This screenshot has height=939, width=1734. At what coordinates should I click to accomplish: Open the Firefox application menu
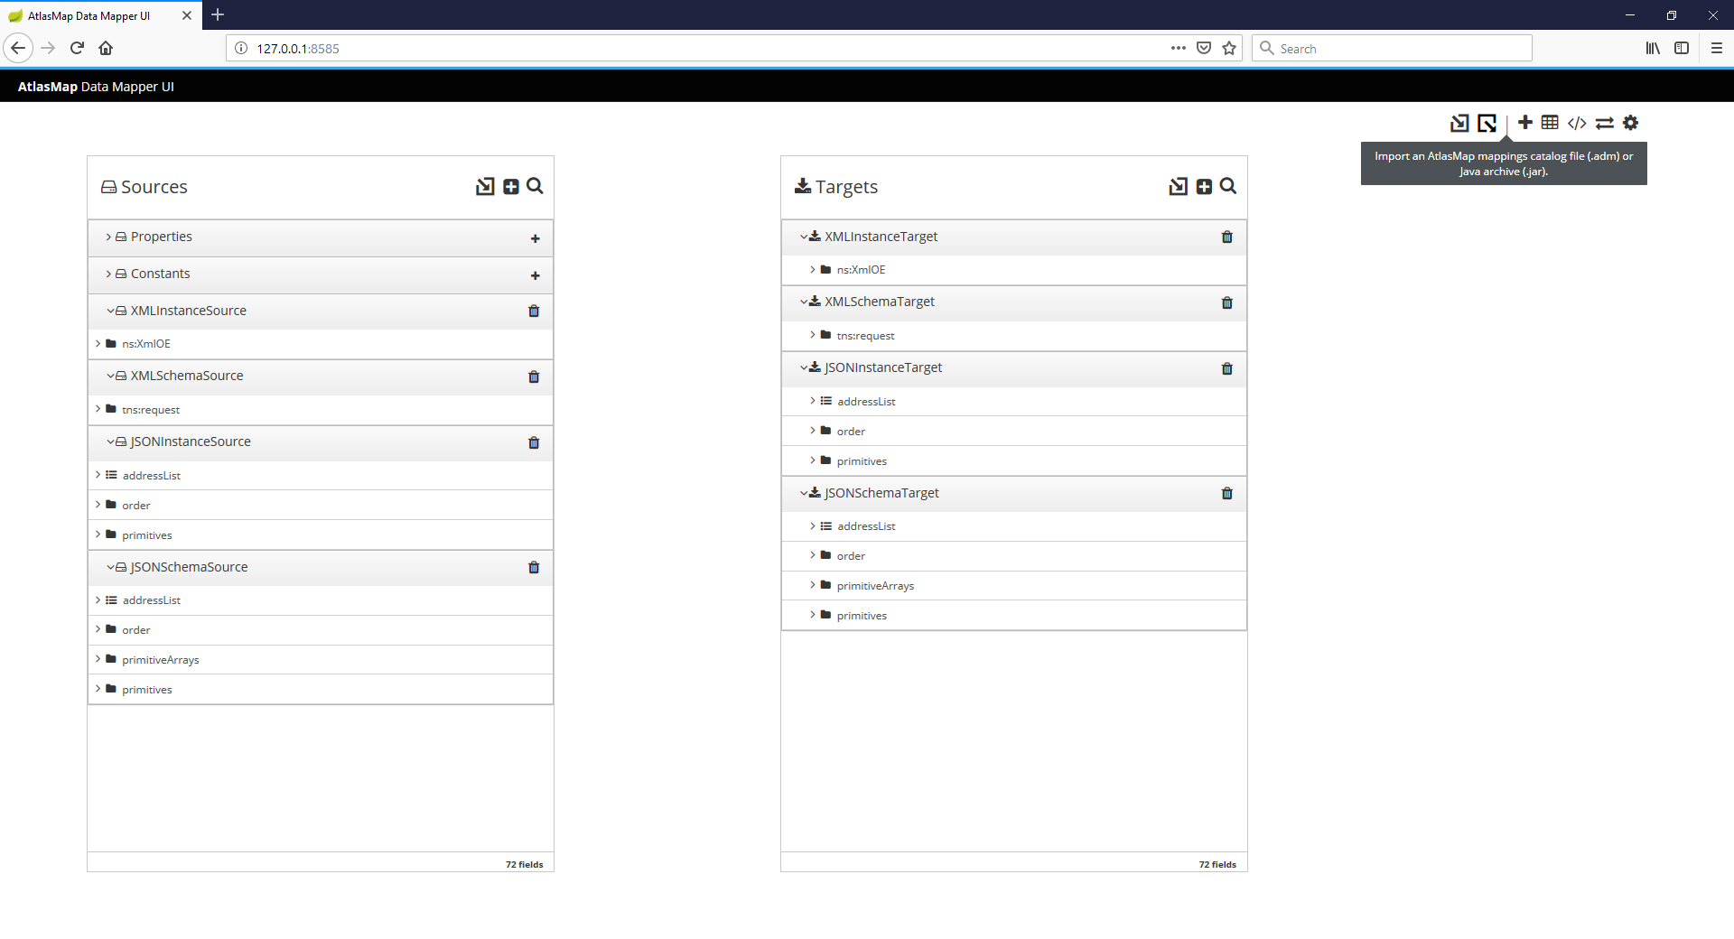click(x=1717, y=48)
